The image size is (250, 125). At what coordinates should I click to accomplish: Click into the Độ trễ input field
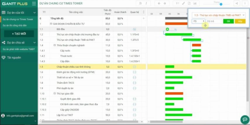click(x=214, y=21)
